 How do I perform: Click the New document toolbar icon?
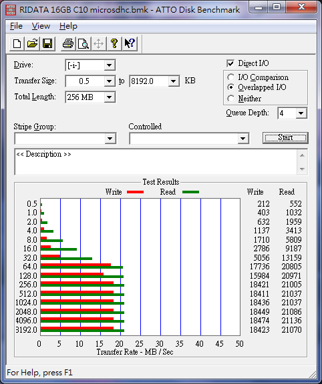pos(17,44)
